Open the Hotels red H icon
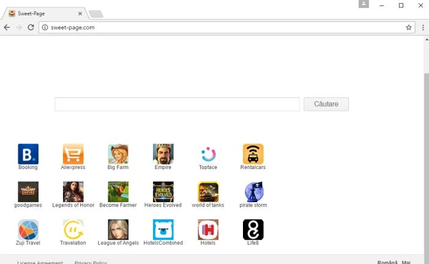The image size is (429, 264). (208, 230)
